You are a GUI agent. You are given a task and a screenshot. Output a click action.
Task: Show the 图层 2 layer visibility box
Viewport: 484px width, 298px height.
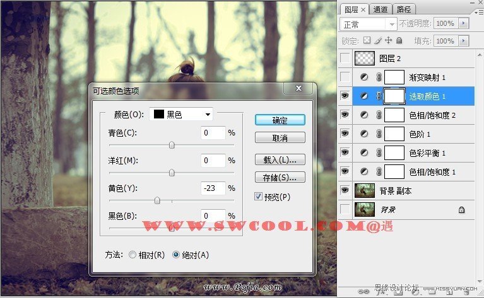(345, 58)
